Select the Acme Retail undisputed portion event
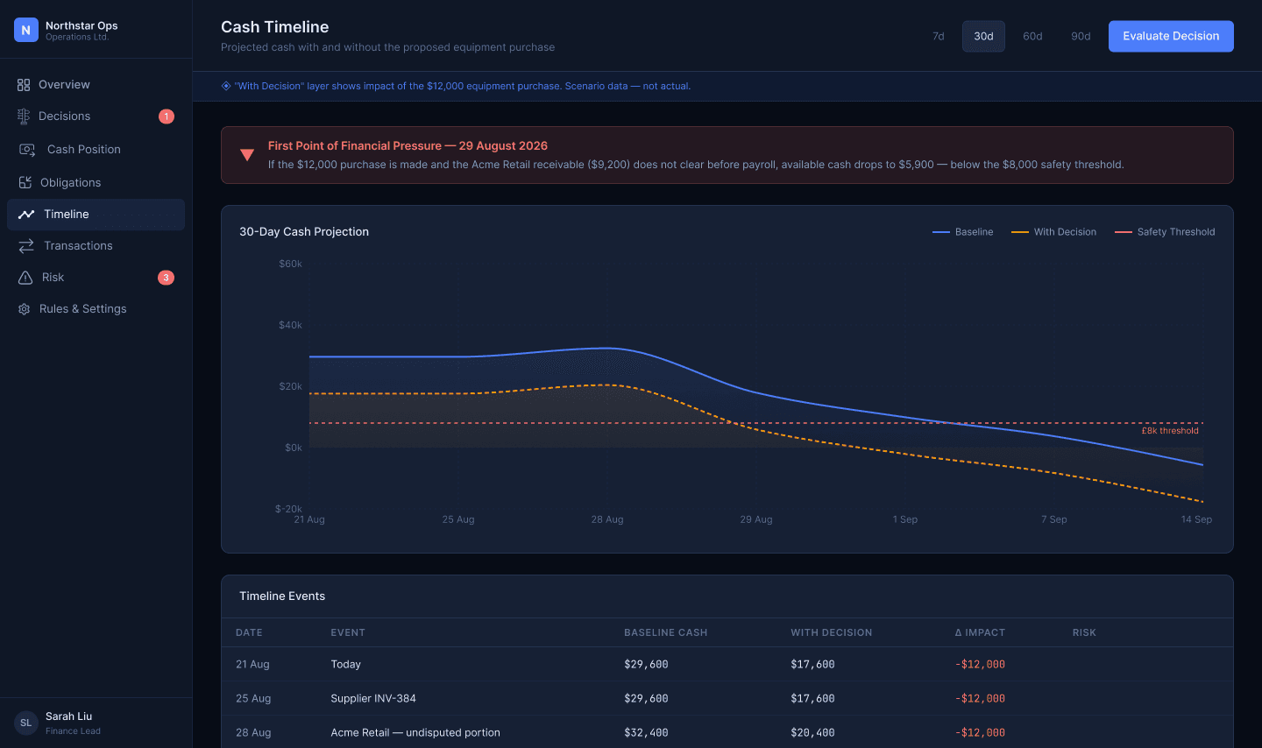 click(x=727, y=733)
